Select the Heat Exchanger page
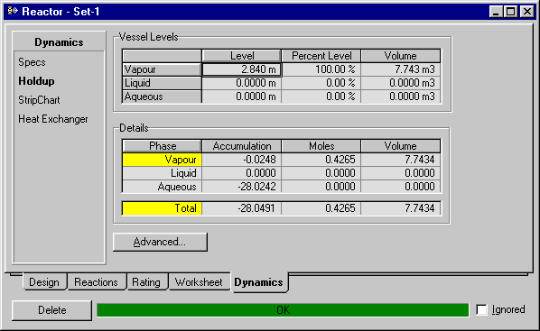540x331 pixels. [x=53, y=119]
